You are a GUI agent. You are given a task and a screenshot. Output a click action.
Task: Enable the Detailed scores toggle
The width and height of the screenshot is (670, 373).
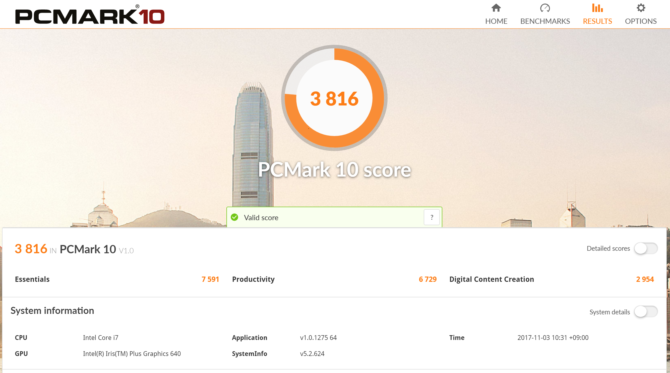646,248
